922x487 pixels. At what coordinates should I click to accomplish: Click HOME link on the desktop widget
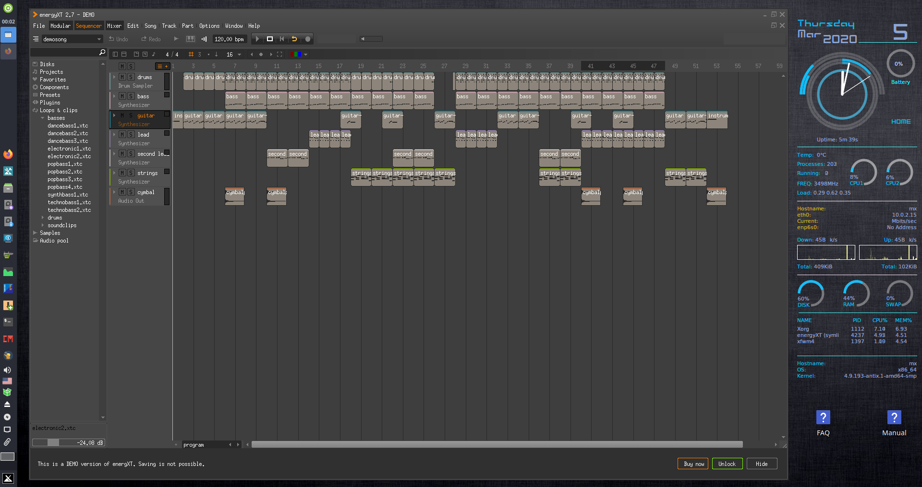901,122
